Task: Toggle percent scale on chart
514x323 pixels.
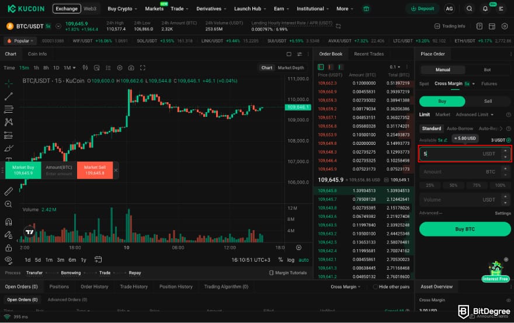Action: [x=280, y=260]
